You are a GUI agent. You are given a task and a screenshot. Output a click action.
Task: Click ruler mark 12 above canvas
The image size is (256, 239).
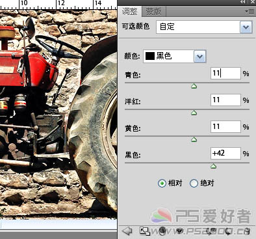[61, 3]
